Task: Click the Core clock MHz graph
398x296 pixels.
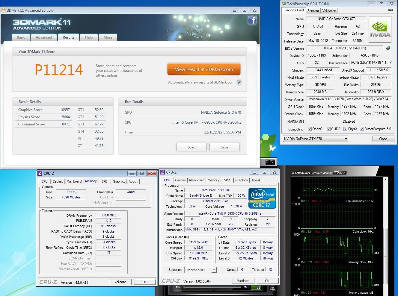Action: point(337,247)
